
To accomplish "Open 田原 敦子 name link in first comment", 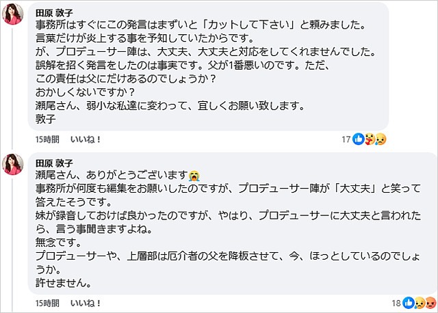I will [x=54, y=12].
